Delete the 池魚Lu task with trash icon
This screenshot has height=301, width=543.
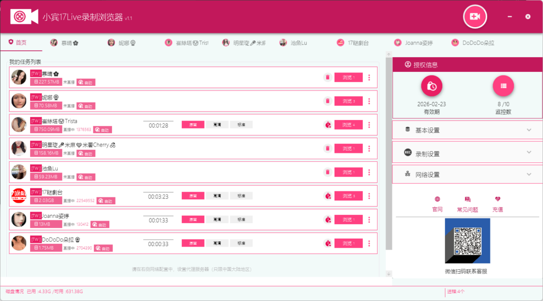pyautogui.click(x=328, y=172)
